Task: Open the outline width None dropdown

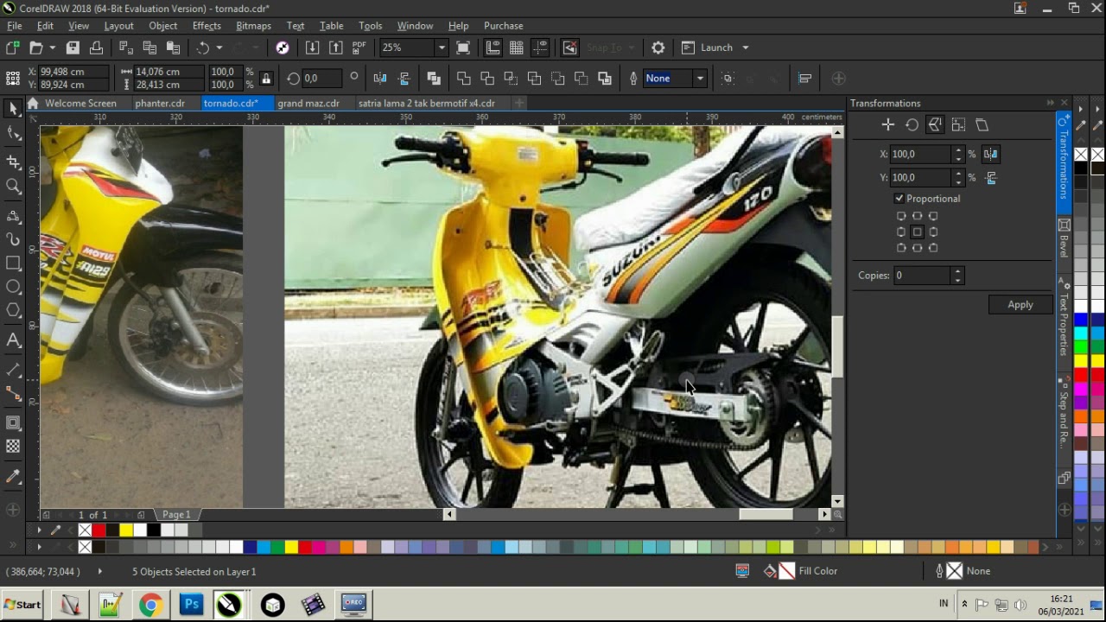Action: click(700, 78)
